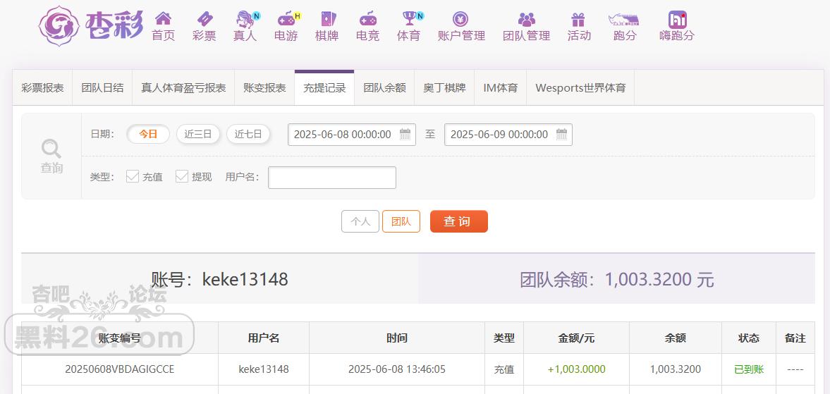
Task: Focus the 用户名 input field
Action: pos(332,178)
